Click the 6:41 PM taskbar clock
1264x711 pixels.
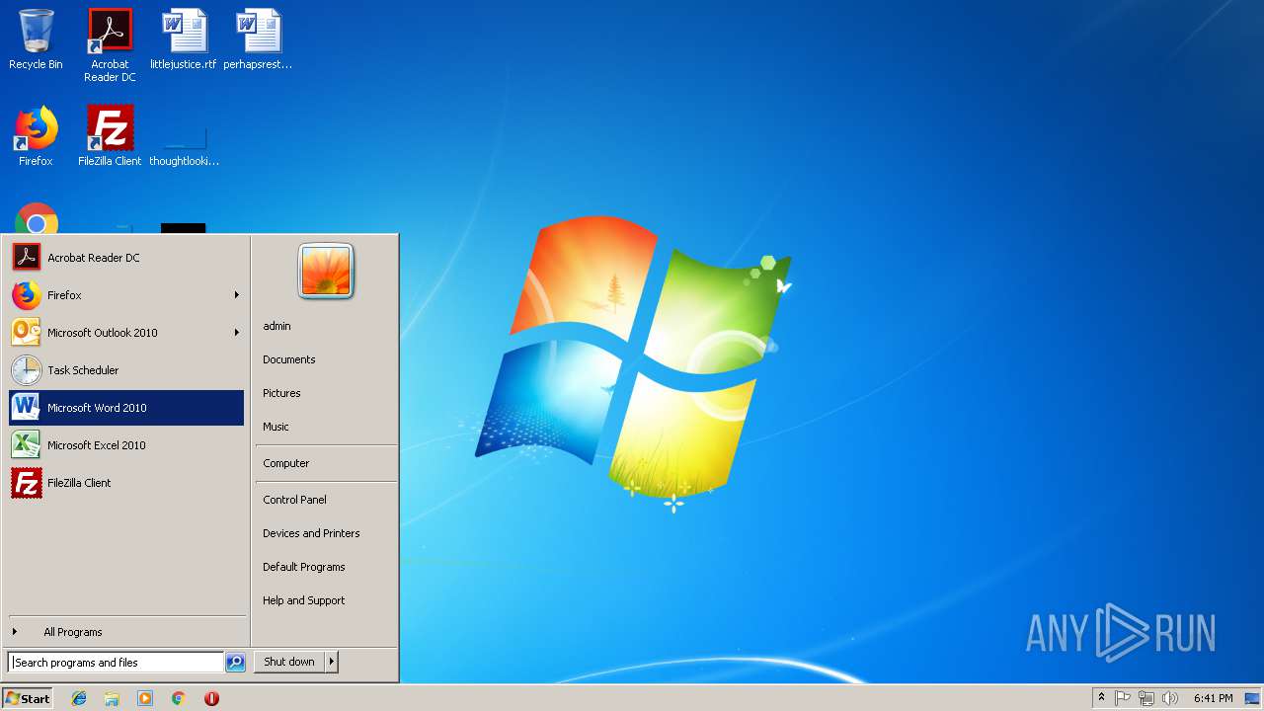click(1213, 698)
